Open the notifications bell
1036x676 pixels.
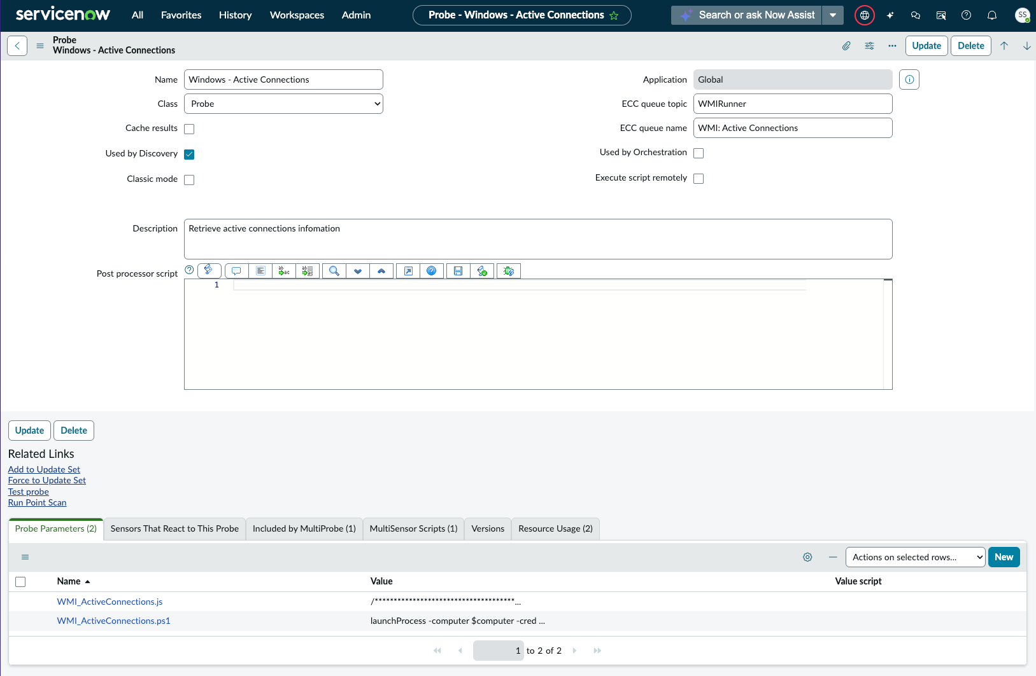click(x=992, y=15)
